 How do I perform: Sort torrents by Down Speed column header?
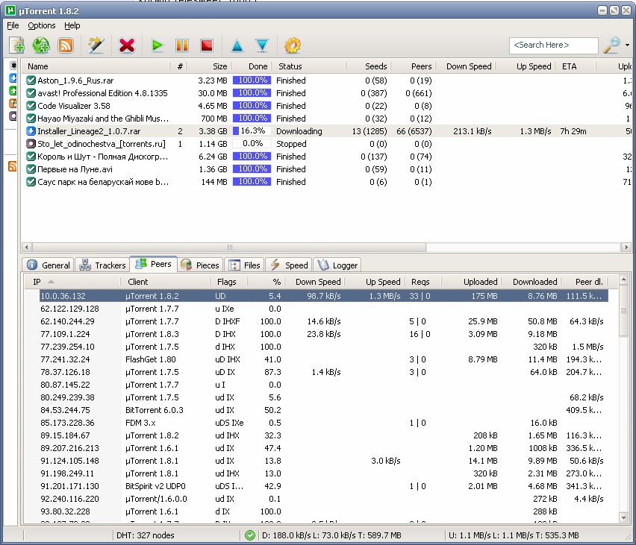pyautogui.click(x=469, y=66)
